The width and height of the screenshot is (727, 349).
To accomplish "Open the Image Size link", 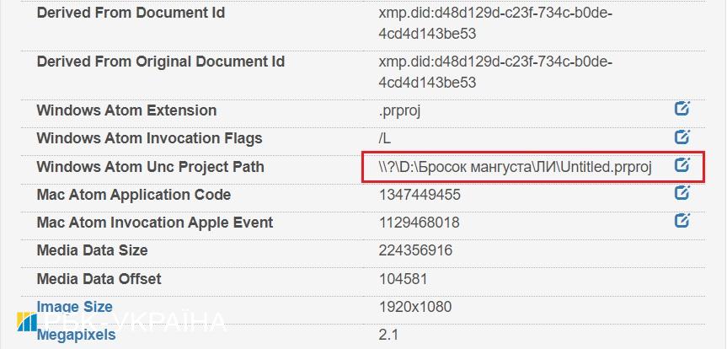I will (75, 307).
